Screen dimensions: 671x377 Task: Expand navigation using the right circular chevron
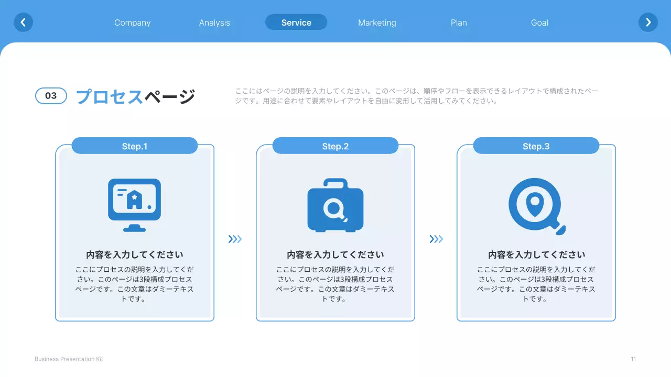[x=648, y=22]
